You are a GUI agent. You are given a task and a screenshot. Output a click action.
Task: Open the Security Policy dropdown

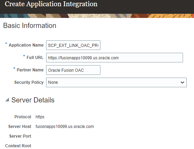[116, 82]
